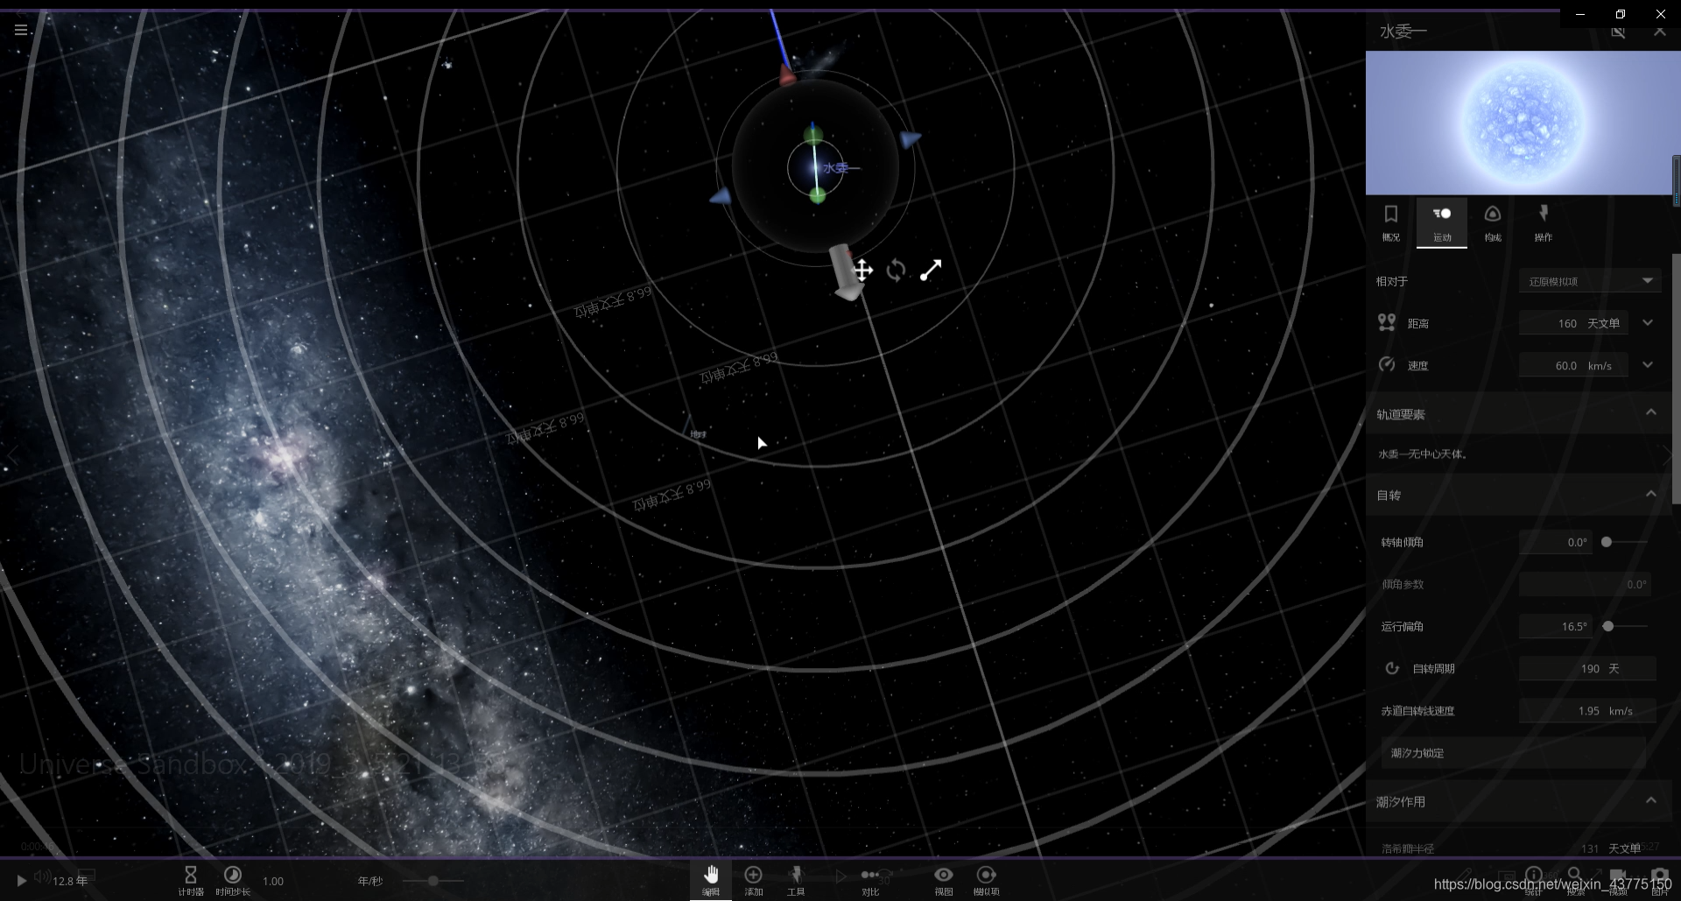Click the left blue triangle handle
This screenshot has height=901, width=1681.
point(721,196)
